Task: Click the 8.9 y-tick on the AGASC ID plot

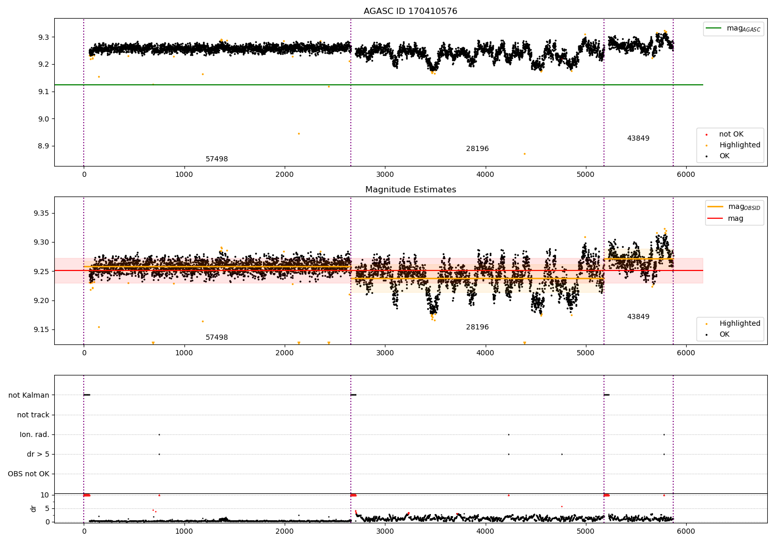Action: coord(43,146)
